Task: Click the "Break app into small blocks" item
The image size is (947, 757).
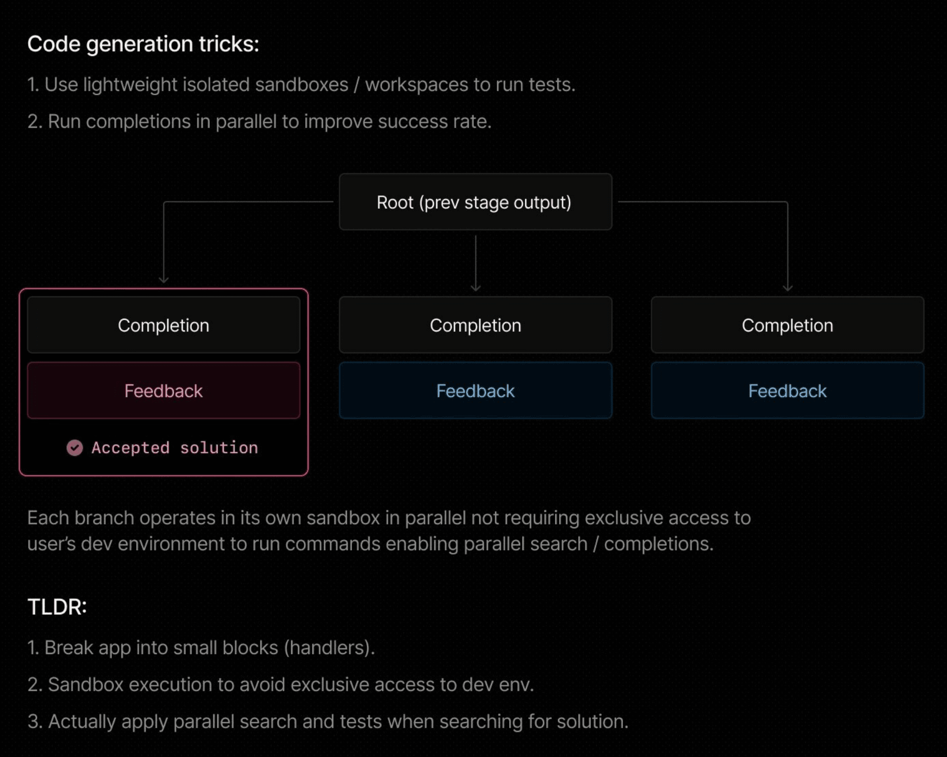Action: (201, 648)
